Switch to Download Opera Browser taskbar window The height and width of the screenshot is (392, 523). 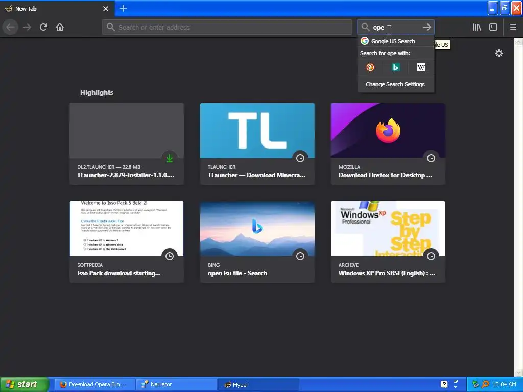point(94,384)
